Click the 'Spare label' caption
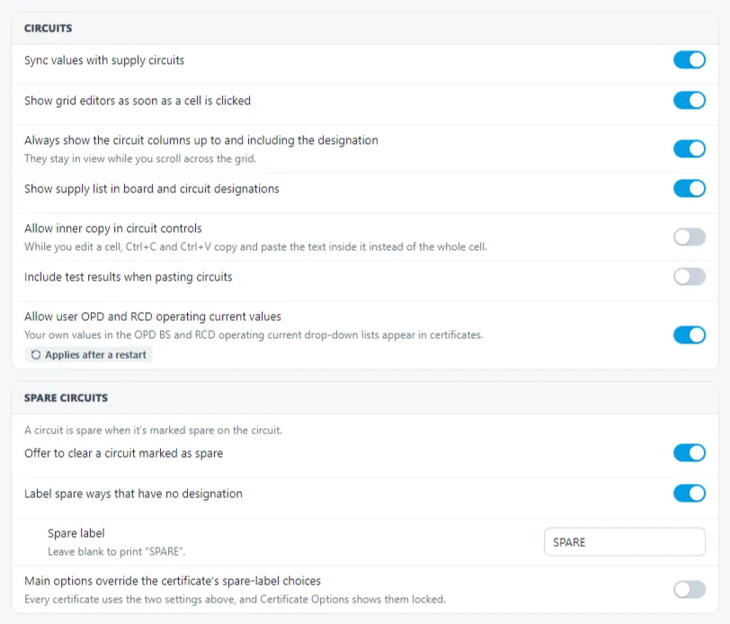730x624 pixels. (76, 533)
